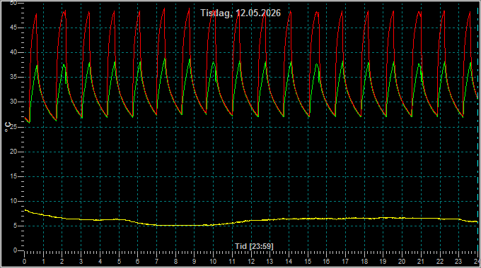Viewport: 481px width, 268px height.
Task: Select hour 15 on the time axis
Action: click(x=308, y=262)
